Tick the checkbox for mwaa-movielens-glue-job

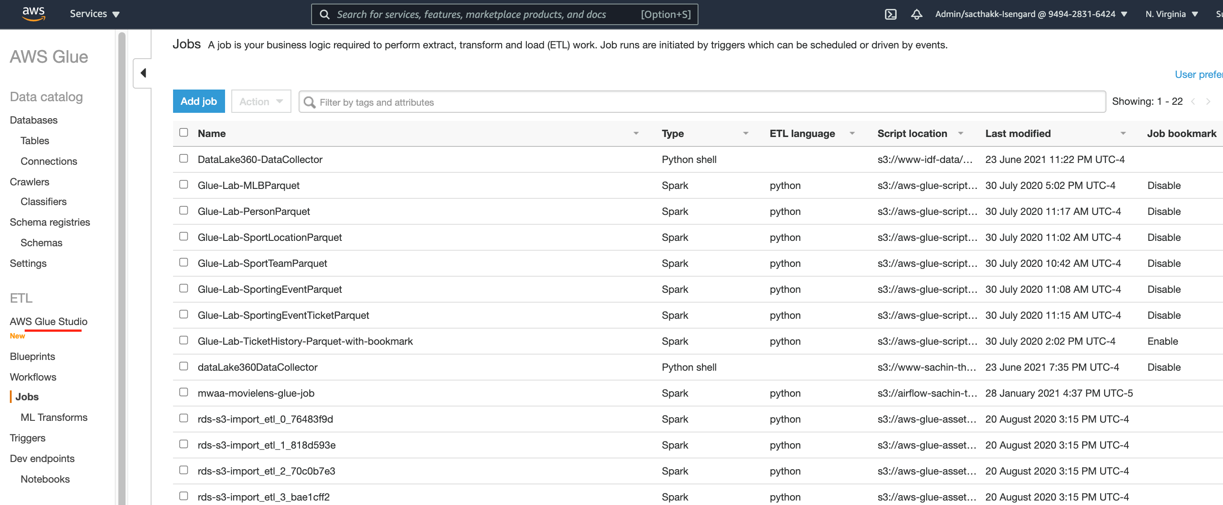point(184,393)
